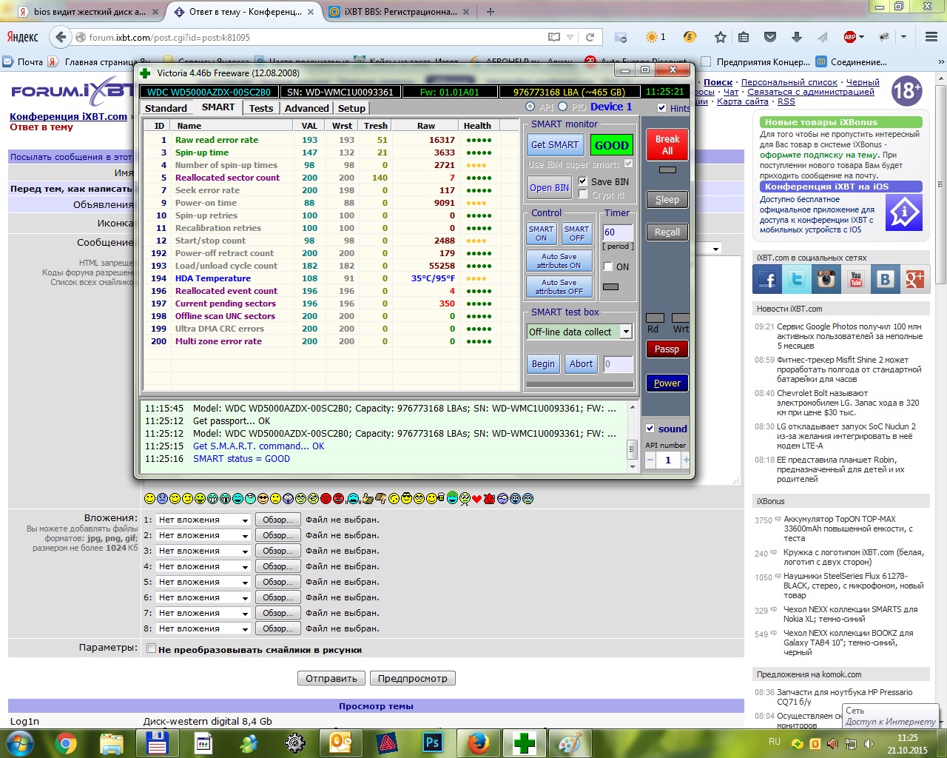
Task: Show bookmarks list icon in Firefox toolbar
Action: (744, 37)
